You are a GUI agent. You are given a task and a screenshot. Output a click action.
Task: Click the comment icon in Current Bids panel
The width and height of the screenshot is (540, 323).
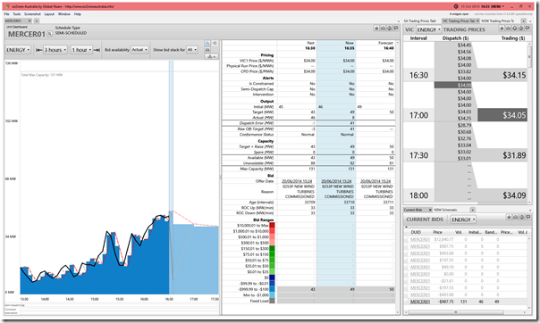tap(528, 217)
